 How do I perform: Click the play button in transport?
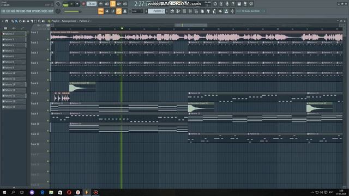[71, 4]
